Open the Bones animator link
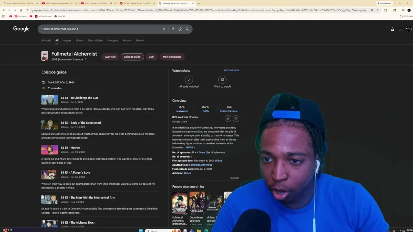Viewport: 413px width, 232px height. [187, 173]
